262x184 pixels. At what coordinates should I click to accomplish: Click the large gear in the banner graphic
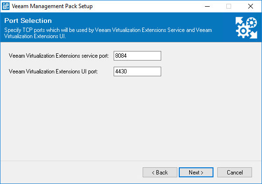click(243, 31)
